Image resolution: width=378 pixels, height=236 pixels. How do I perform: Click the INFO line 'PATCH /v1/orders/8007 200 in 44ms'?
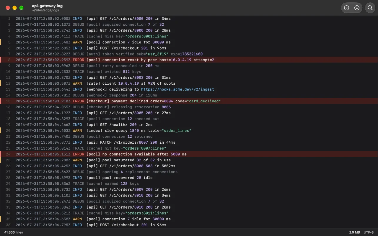point(189,142)
